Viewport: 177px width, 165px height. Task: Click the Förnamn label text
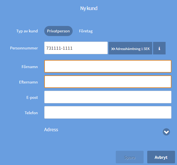[29, 67]
